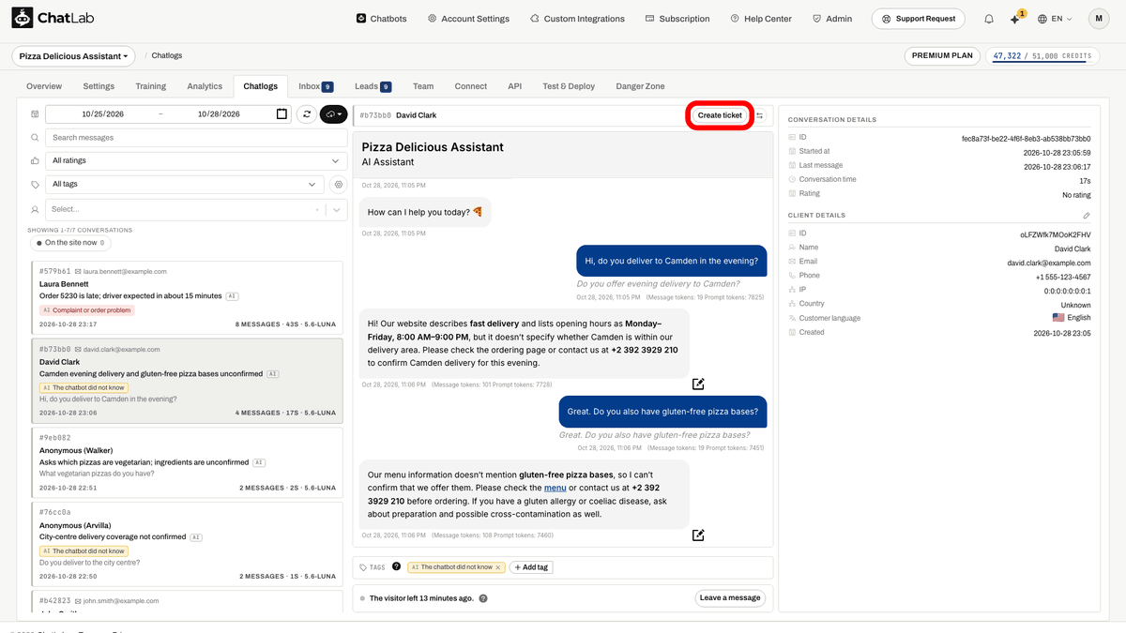Image resolution: width=1126 pixels, height=633 pixels.
Task: Switch to the API tab
Action: click(515, 86)
